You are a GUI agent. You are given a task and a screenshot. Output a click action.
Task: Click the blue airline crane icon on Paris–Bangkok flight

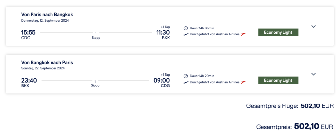click(x=186, y=34)
